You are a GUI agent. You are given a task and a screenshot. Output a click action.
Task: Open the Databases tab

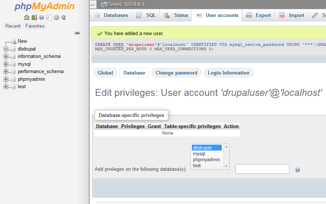click(111, 15)
